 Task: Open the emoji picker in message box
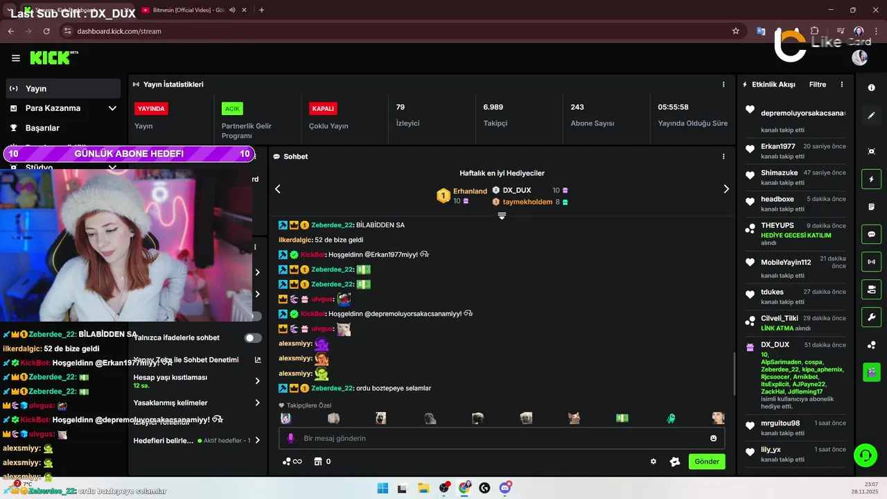[x=713, y=438]
